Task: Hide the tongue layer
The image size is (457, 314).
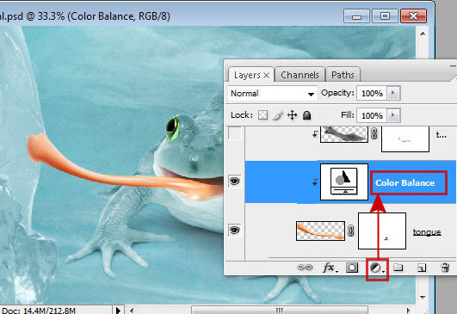Action: (x=235, y=230)
